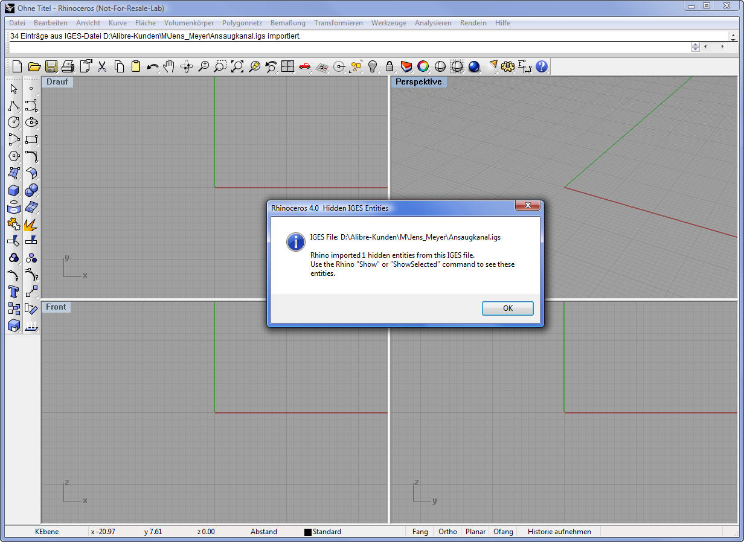Select the arrow pointer selection tool

pyautogui.click(x=14, y=89)
